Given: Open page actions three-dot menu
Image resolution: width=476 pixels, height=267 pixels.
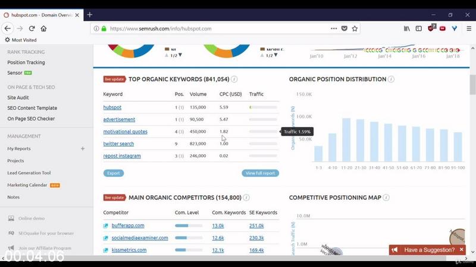Looking at the screenshot, I should (334, 28).
